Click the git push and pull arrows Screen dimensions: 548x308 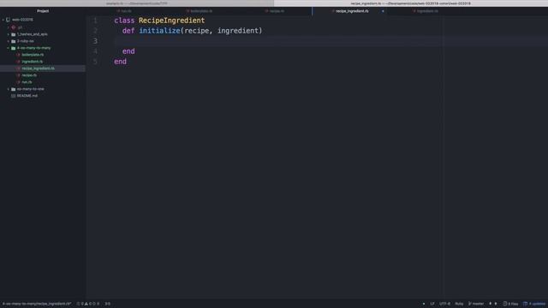coord(493,304)
